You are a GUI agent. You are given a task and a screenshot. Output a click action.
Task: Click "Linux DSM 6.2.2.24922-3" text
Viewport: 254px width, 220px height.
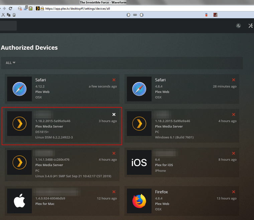pyautogui.click(x=54, y=137)
